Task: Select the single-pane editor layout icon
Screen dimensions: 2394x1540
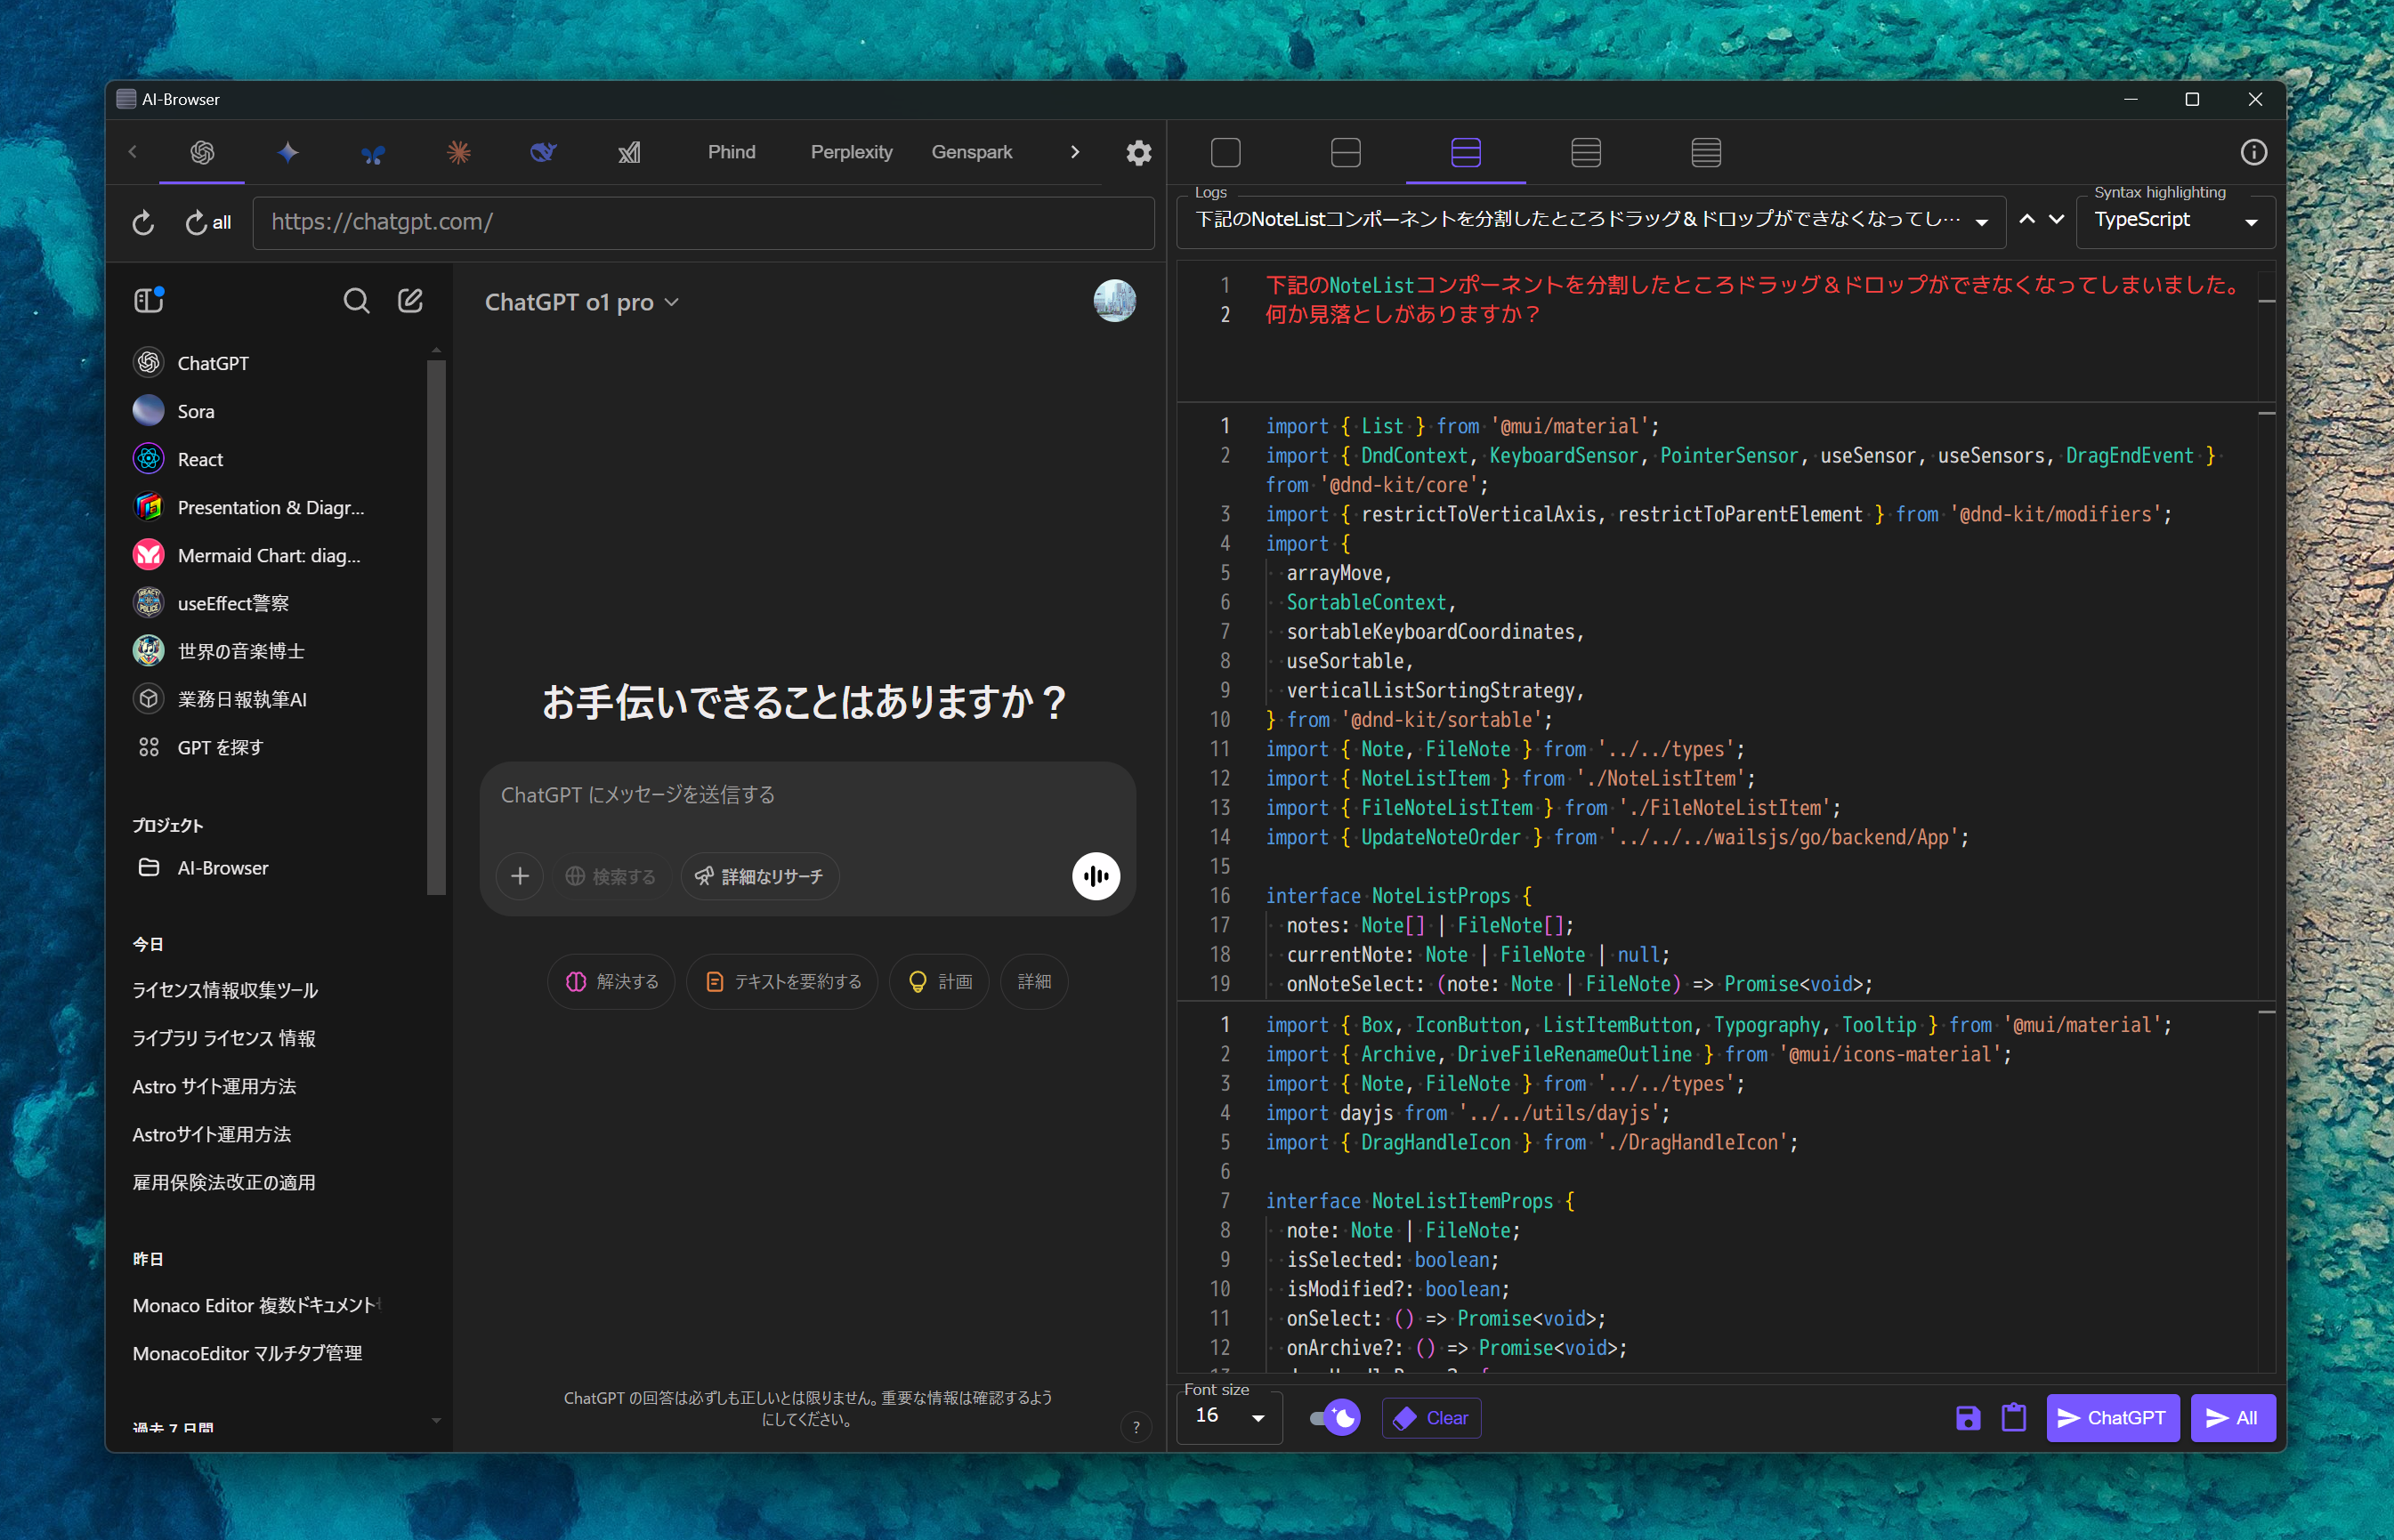Action: [x=1225, y=153]
